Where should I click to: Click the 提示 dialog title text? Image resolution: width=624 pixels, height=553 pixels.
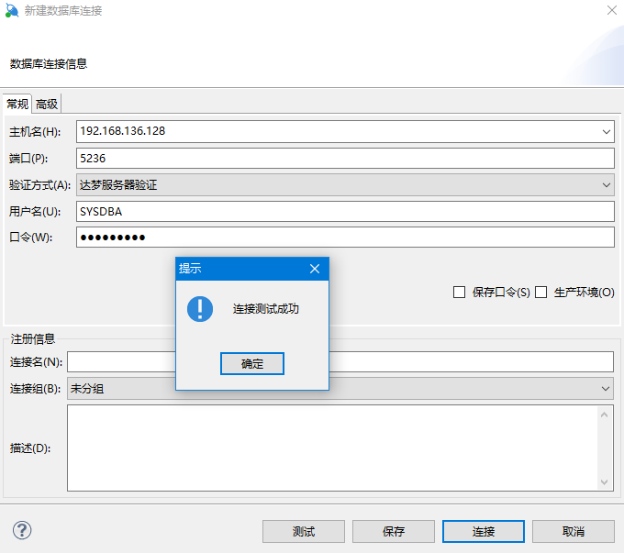click(x=190, y=269)
